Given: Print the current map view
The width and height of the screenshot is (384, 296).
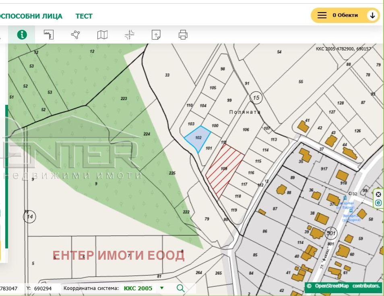Looking at the screenshot, I should pos(183,35).
